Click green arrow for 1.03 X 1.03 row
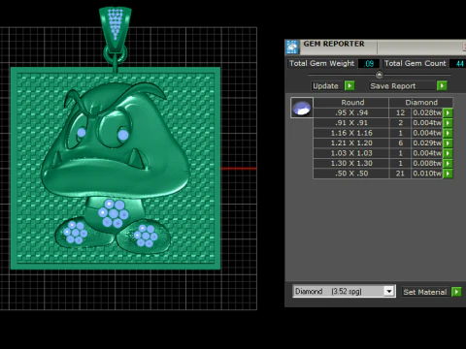This screenshot has height=349, width=466. coord(448,153)
